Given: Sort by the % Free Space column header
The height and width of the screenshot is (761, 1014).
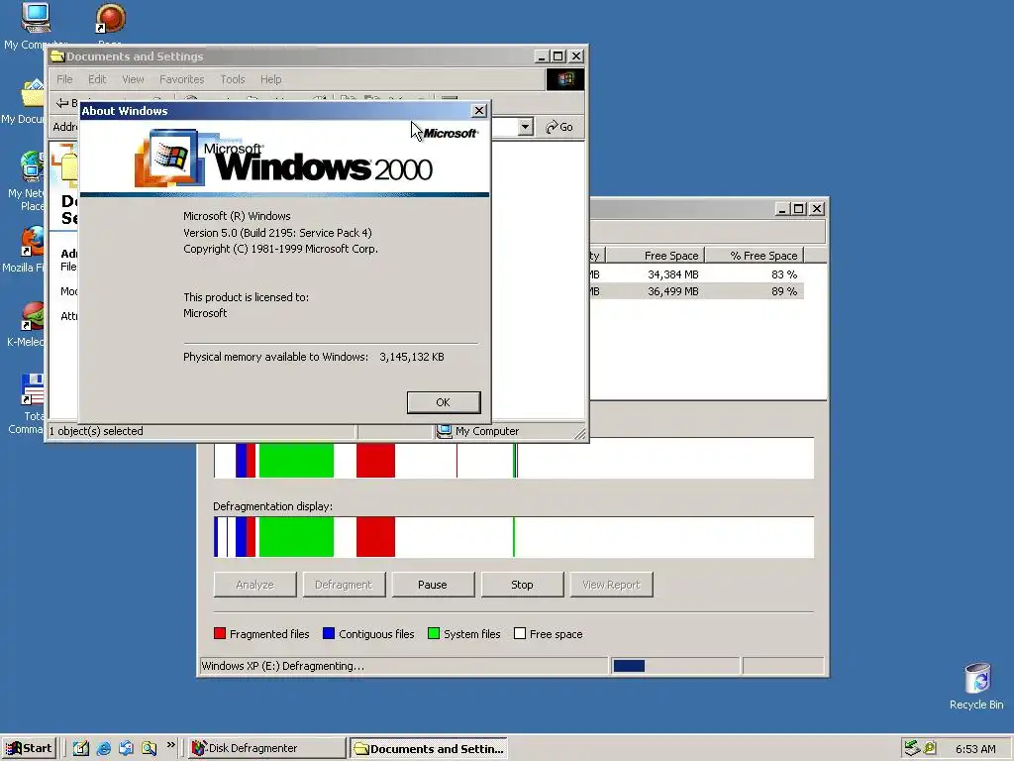Looking at the screenshot, I should [754, 256].
